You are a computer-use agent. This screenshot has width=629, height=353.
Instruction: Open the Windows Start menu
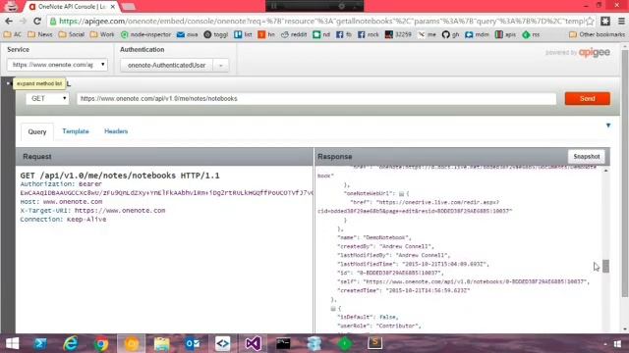click(12, 343)
